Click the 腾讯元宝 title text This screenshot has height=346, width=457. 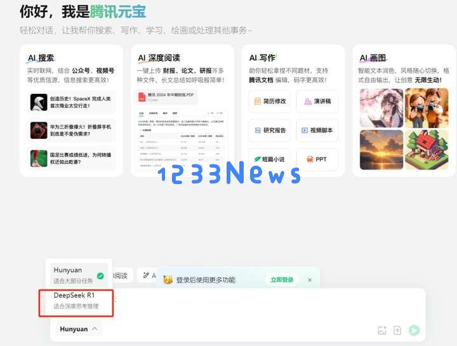click(118, 12)
